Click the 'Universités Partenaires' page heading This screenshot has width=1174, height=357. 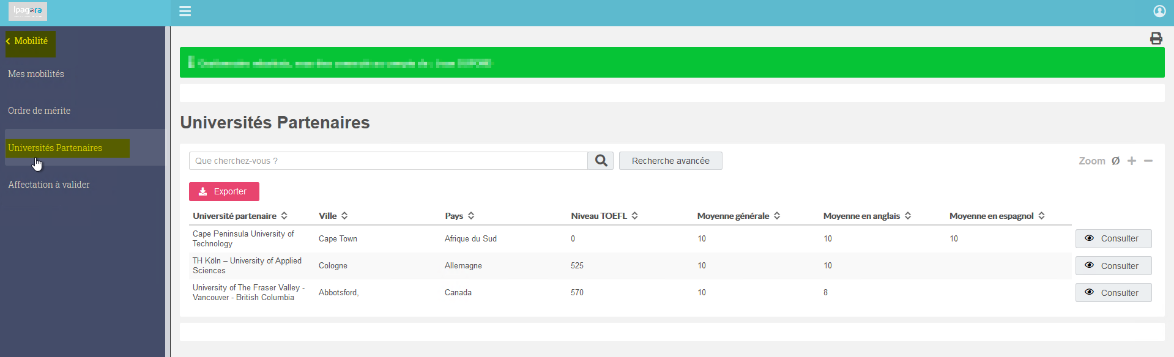275,123
